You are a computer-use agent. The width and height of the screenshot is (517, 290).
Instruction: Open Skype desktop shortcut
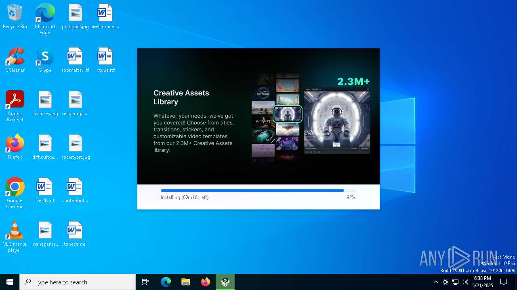45,60
